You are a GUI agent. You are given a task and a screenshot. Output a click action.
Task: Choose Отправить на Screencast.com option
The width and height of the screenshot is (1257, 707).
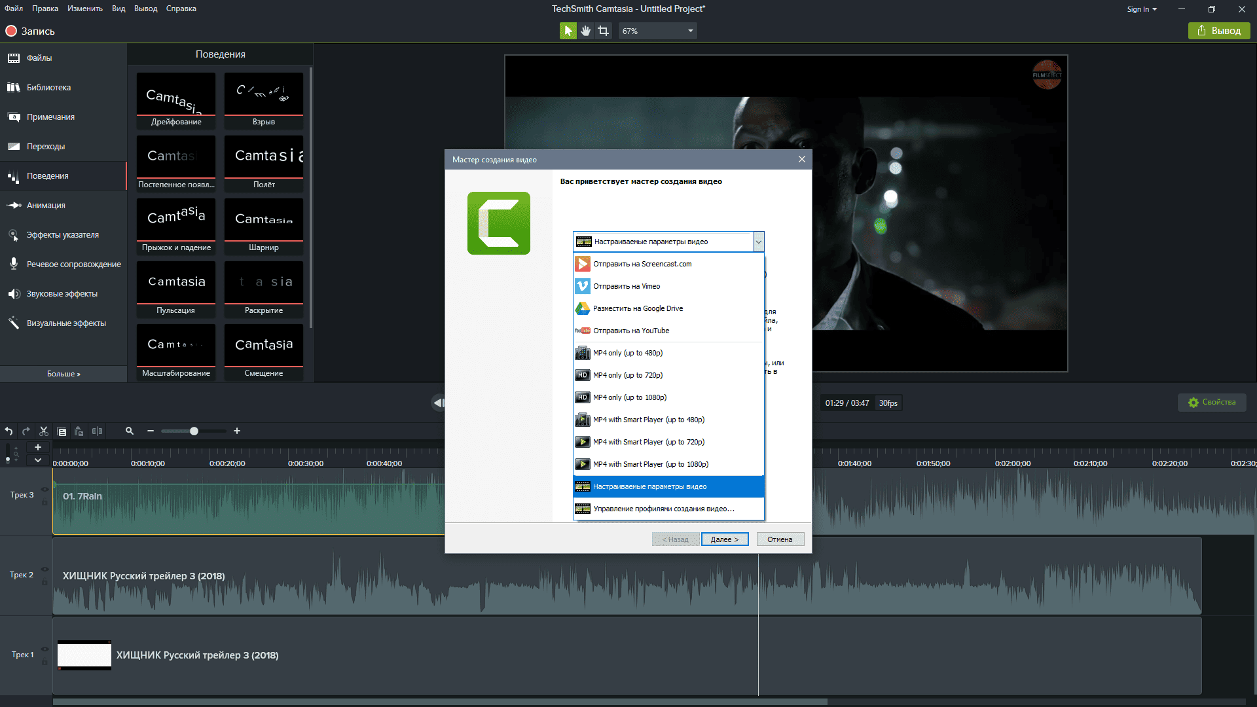coord(668,264)
